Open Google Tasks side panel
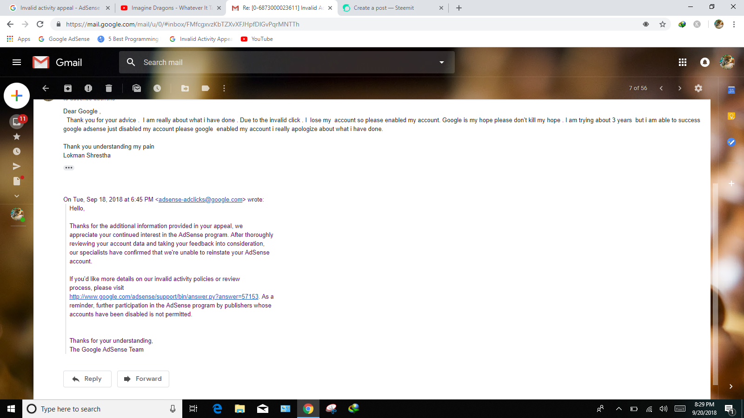 [x=731, y=142]
